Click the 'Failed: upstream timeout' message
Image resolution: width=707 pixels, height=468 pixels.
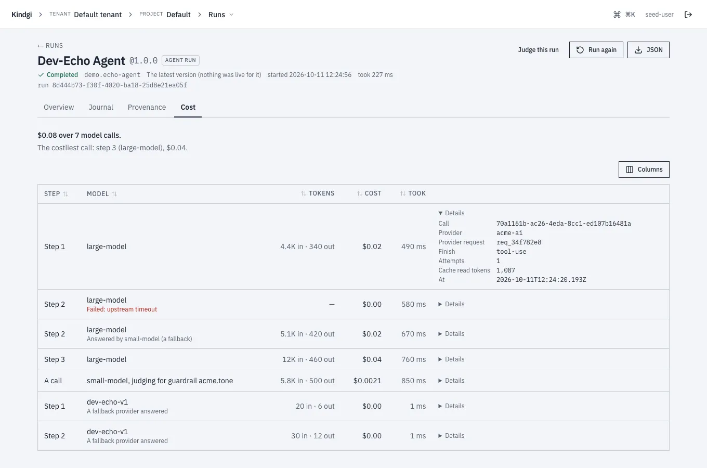pos(122,309)
